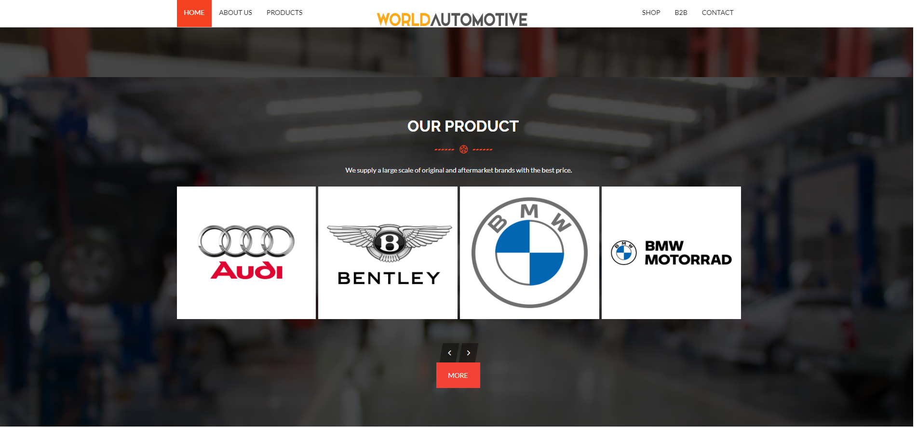Open the Shop navigation link
This screenshot has height=428, width=917.
pos(651,13)
